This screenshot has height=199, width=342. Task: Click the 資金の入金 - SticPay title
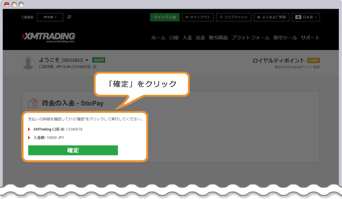(72, 103)
